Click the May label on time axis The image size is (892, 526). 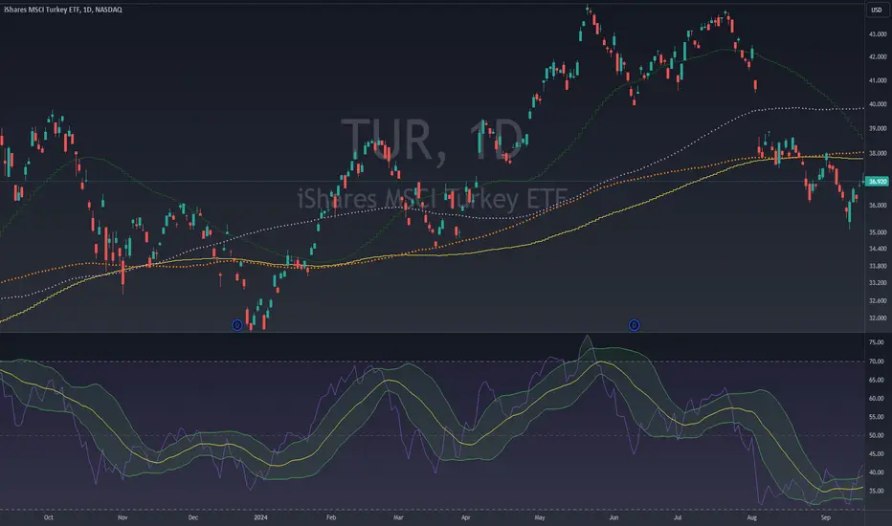540,517
